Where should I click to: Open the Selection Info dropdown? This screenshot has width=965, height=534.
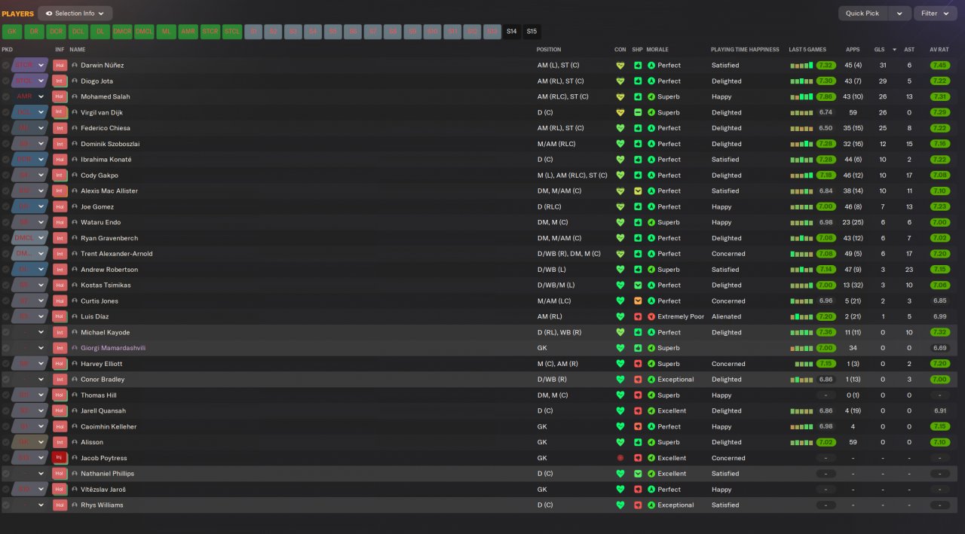(x=75, y=14)
